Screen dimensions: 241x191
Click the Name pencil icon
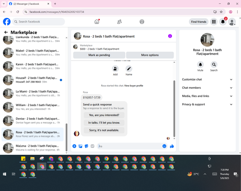coord(129,69)
